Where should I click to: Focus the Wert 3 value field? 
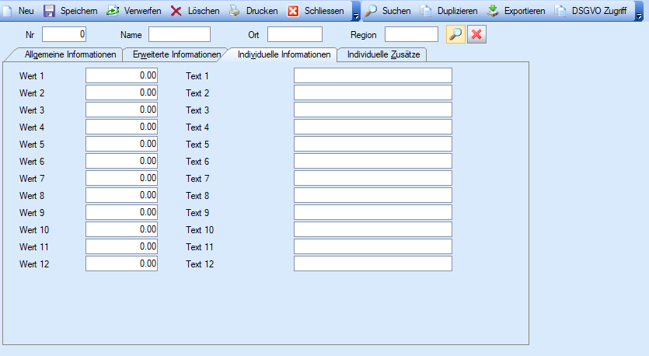[122, 110]
